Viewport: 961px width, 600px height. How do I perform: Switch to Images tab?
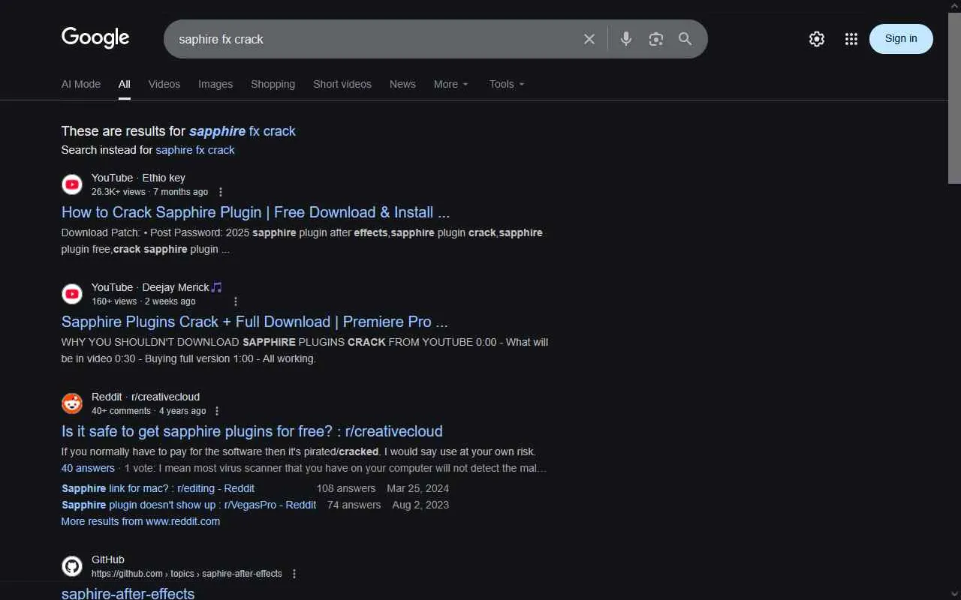tap(215, 84)
